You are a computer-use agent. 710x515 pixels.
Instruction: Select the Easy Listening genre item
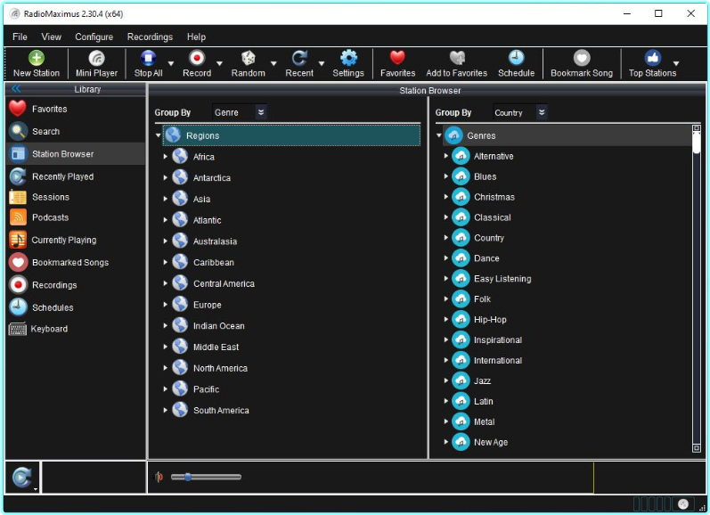click(502, 279)
